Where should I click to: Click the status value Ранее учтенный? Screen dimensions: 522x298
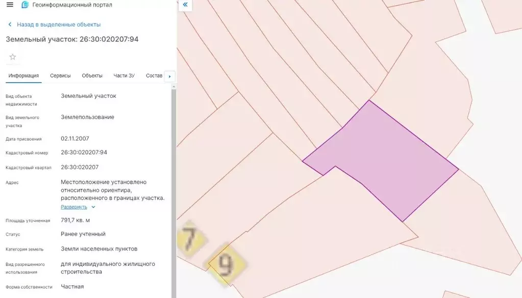click(x=83, y=234)
